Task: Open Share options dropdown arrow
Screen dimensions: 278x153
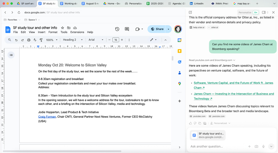Action: tap(168, 29)
